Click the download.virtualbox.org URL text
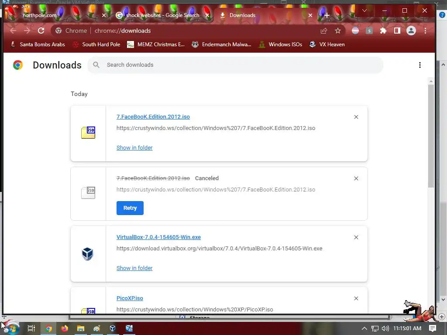The width and height of the screenshot is (447, 335). tap(219, 248)
